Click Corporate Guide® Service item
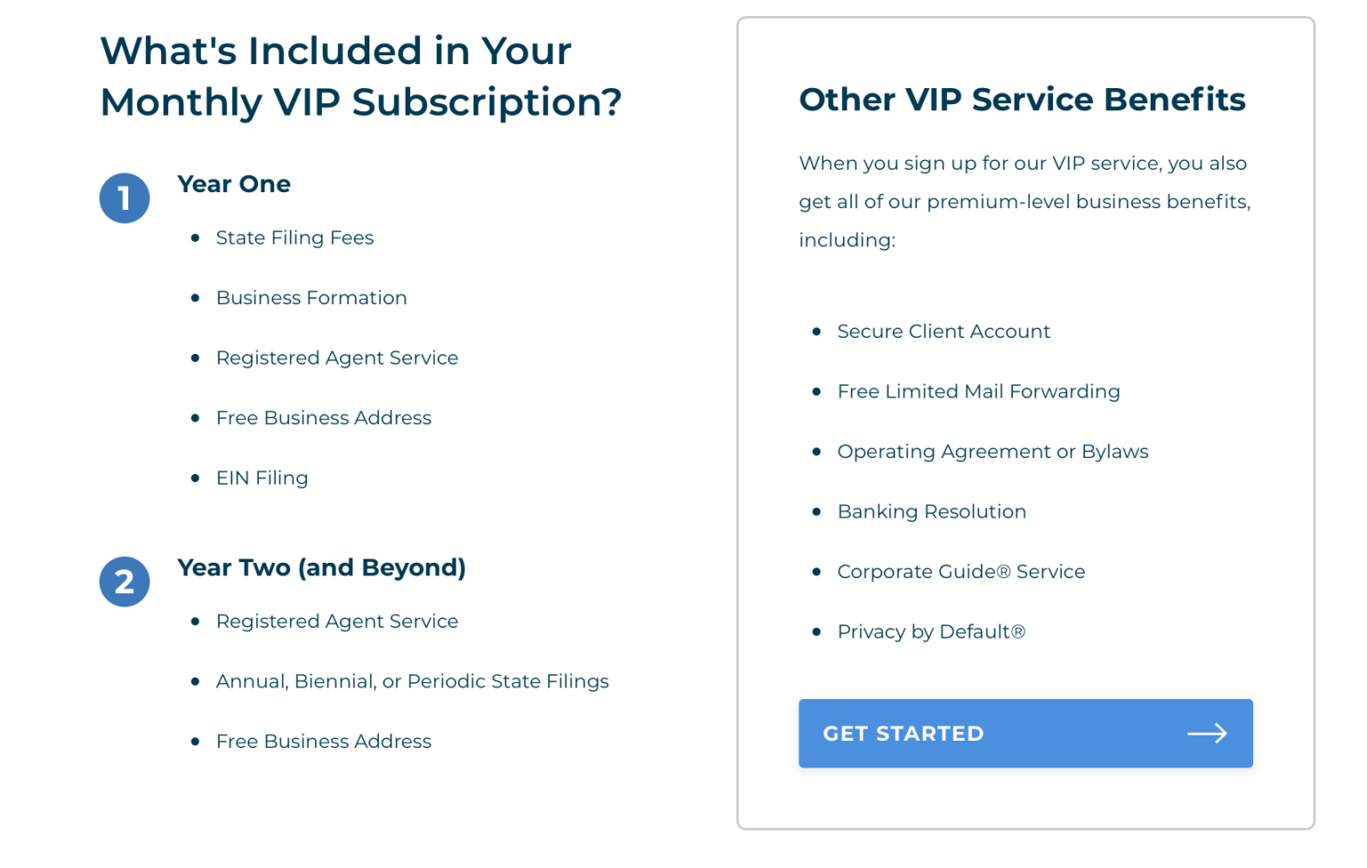This screenshot has height=868, width=1367. [x=961, y=572]
